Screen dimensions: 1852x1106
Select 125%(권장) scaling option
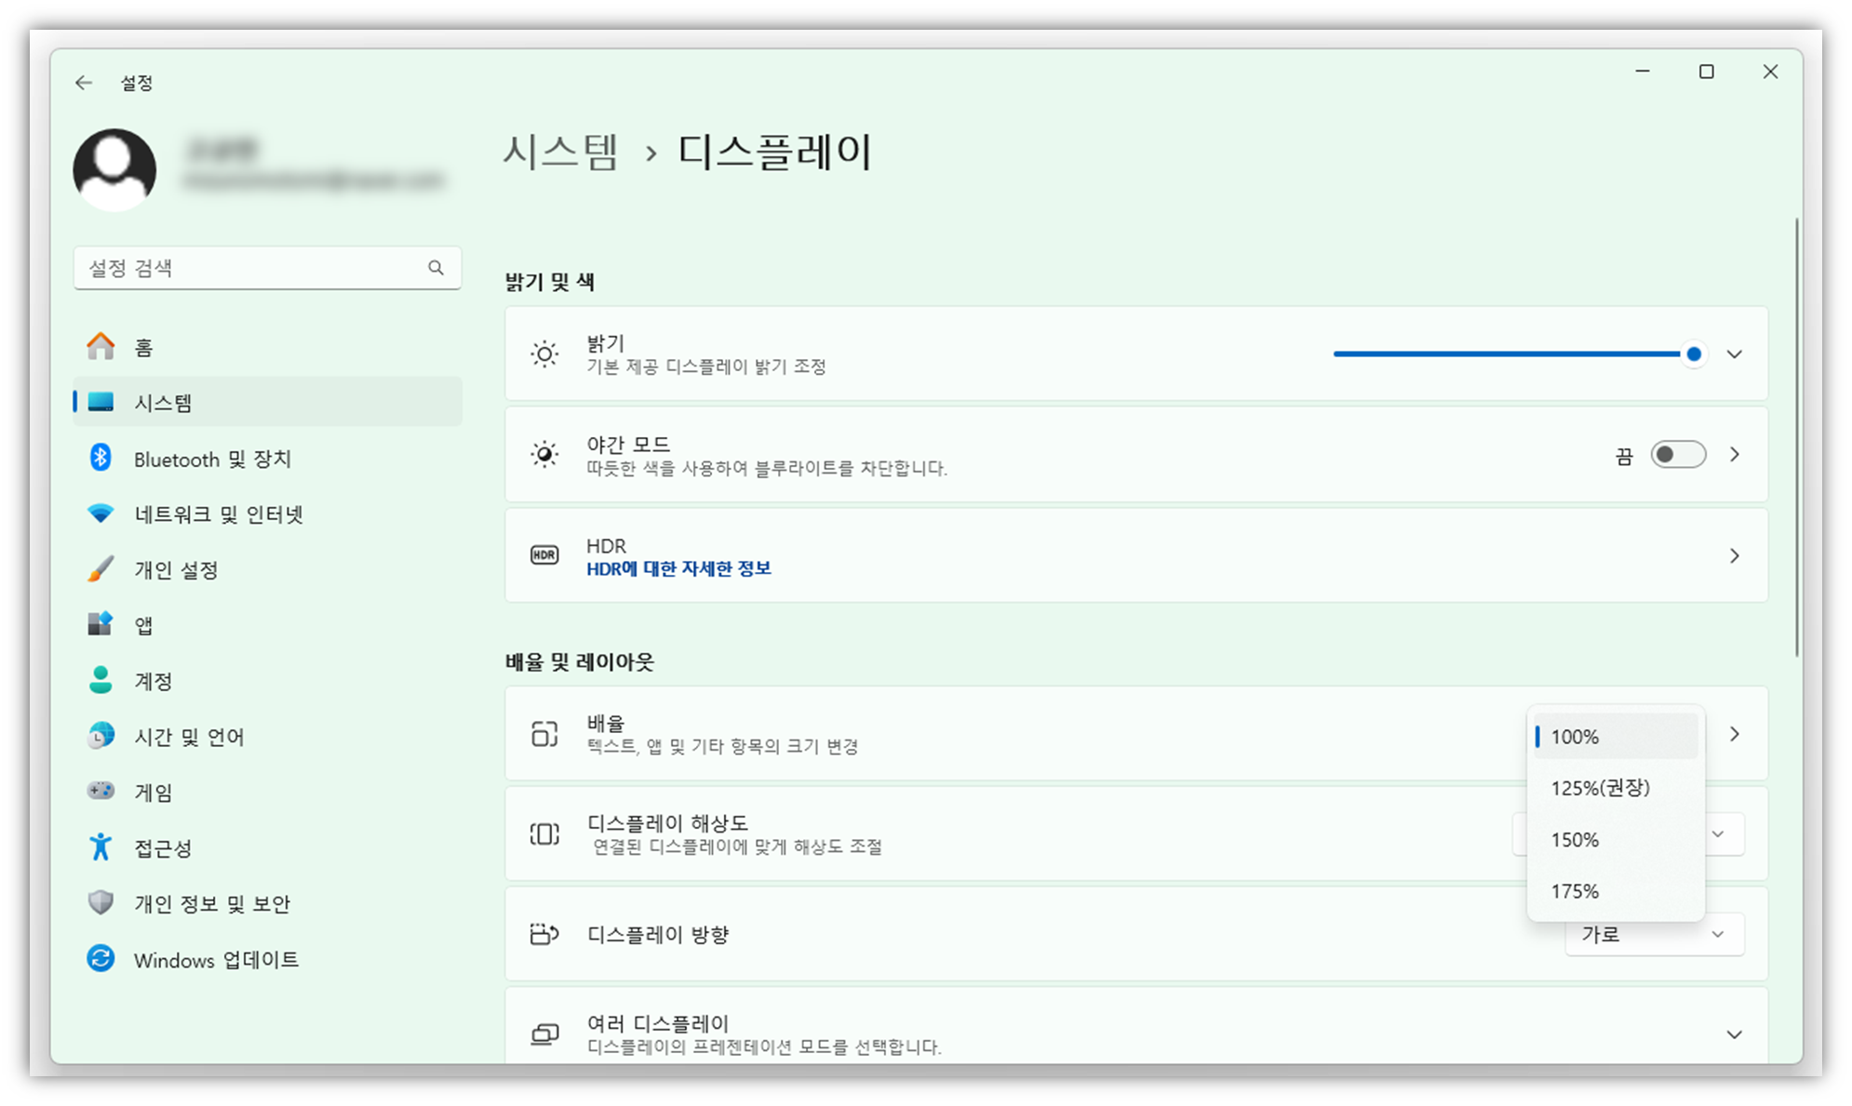(1600, 788)
